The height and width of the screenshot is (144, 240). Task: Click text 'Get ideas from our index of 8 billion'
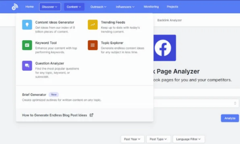[x=55, y=30]
